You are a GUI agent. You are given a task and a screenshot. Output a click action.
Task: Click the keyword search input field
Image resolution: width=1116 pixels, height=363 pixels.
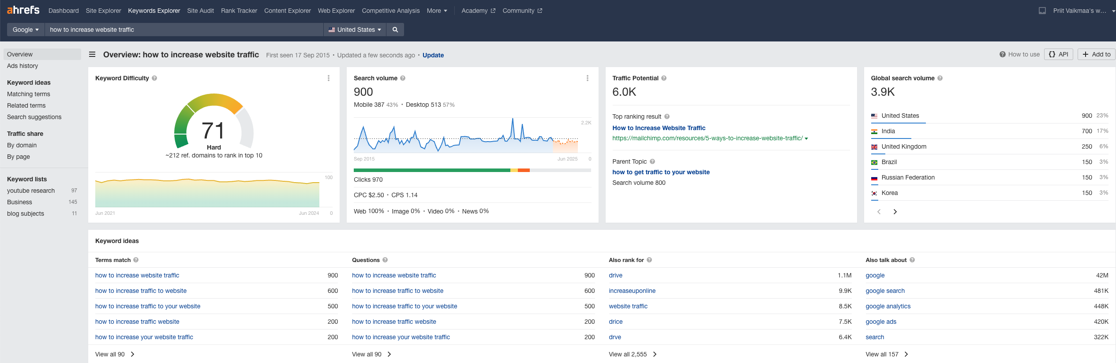184,30
